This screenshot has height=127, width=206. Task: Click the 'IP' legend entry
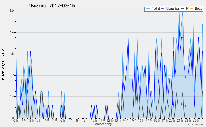click(x=187, y=8)
